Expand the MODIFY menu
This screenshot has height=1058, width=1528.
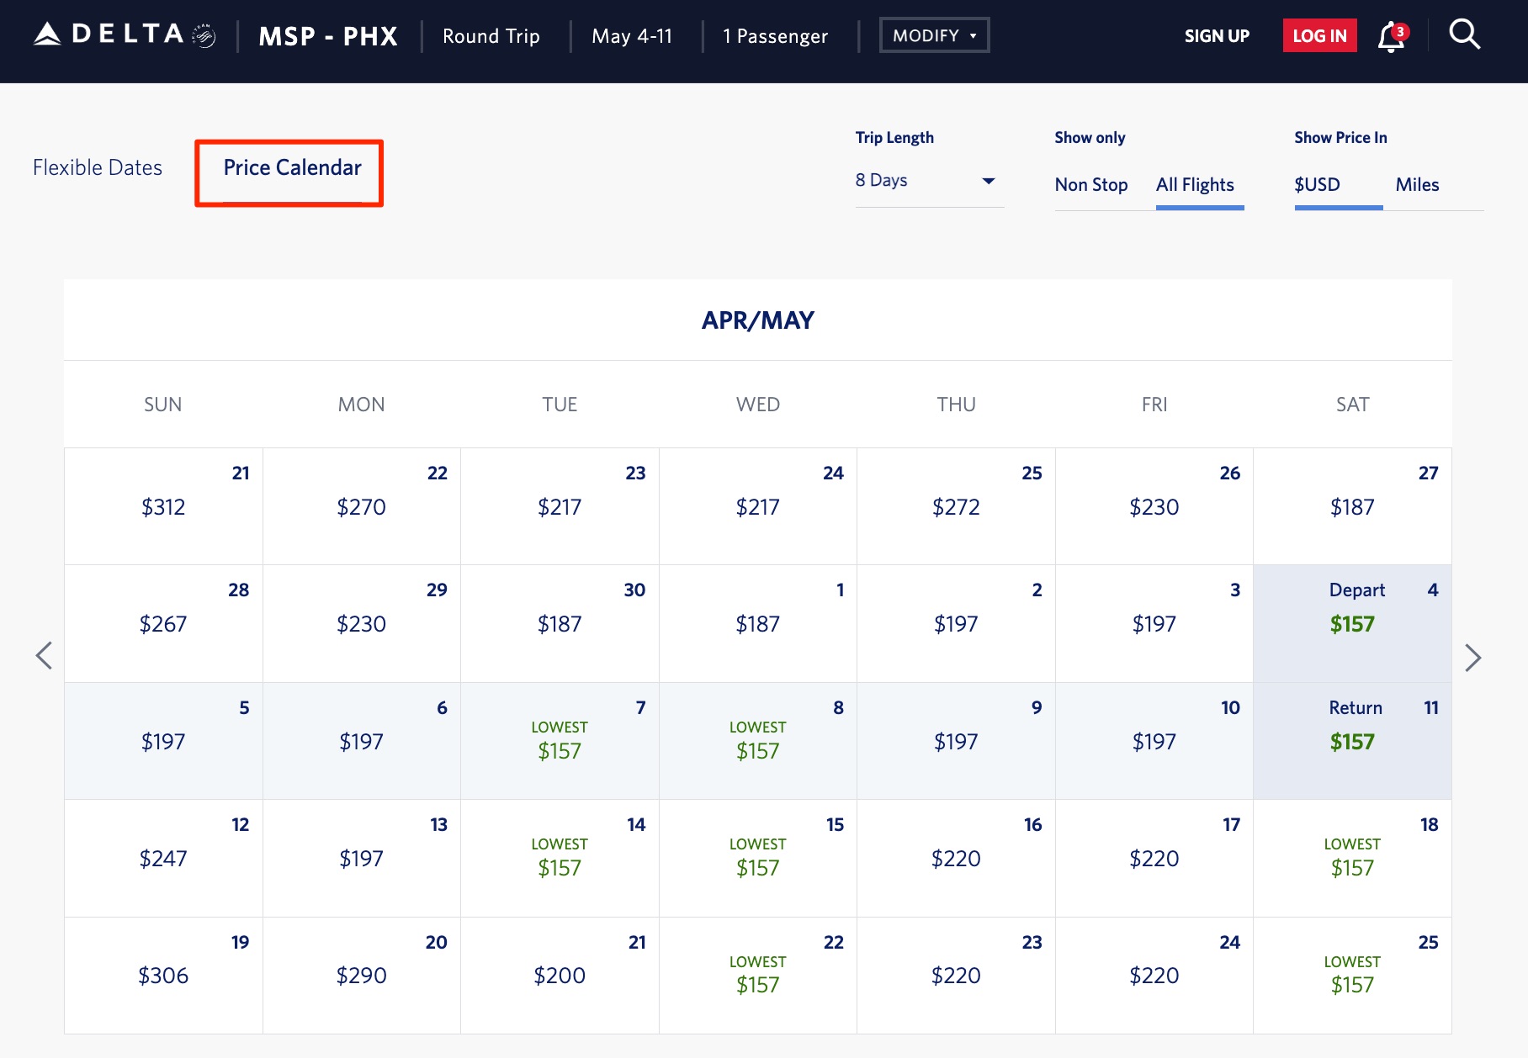coord(934,35)
